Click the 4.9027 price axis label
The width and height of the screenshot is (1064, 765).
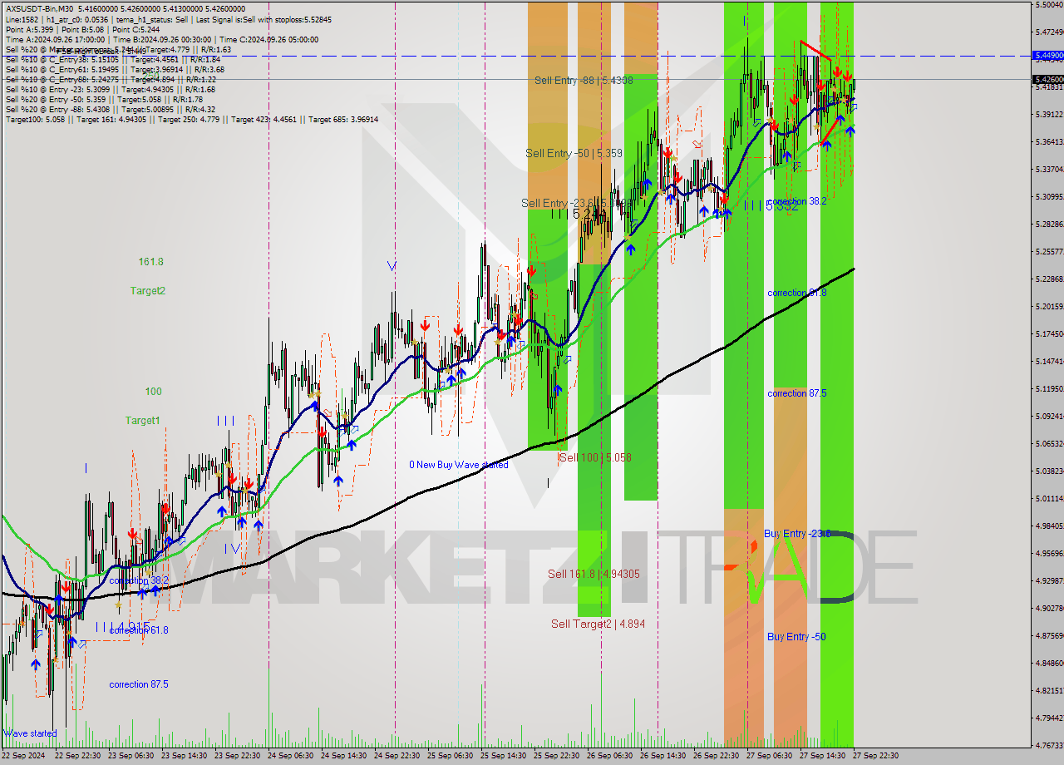pos(1049,608)
